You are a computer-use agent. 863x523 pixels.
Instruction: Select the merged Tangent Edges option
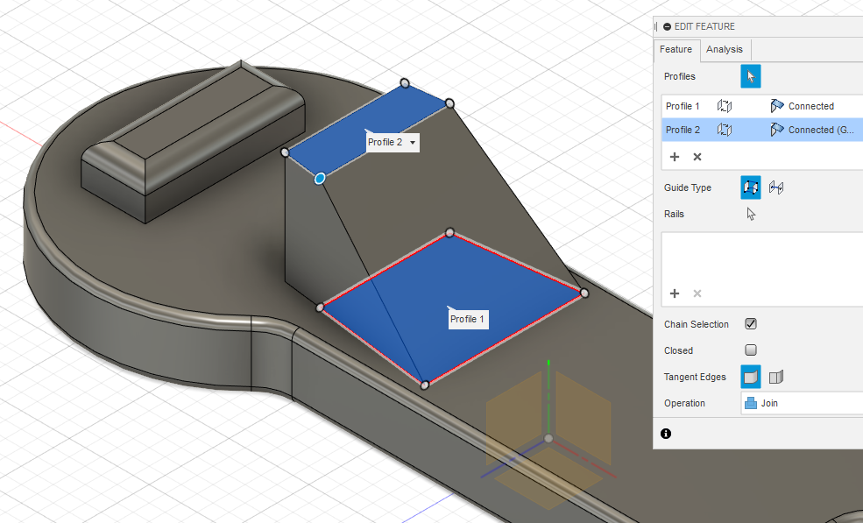751,377
